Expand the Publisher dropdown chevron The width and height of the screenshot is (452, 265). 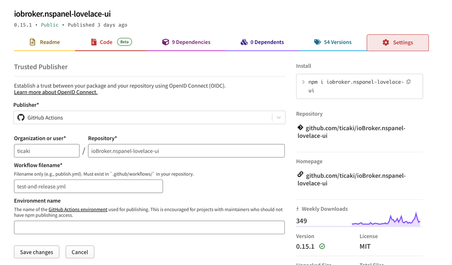(279, 117)
